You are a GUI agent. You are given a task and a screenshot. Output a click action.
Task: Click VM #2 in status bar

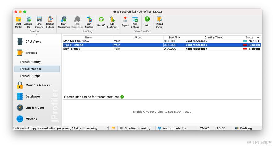[205, 128]
